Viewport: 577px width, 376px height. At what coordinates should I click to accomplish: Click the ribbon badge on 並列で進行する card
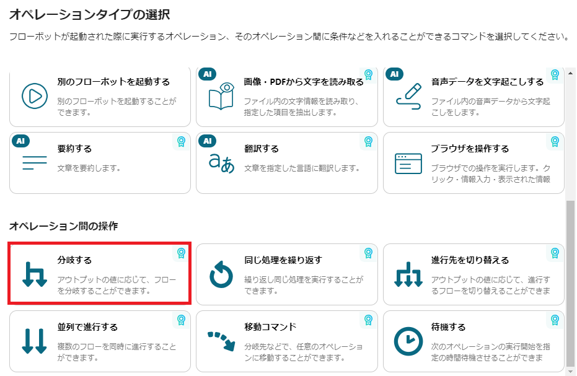tap(181, 320)
